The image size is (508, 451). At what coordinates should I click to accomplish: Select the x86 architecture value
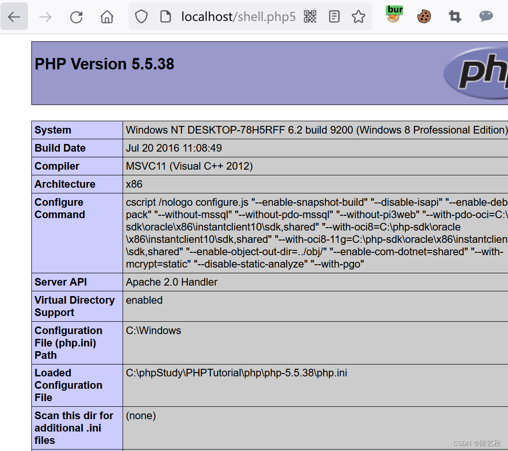tap(134, 184)
